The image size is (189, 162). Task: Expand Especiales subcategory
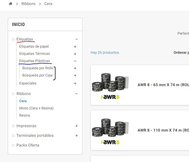[x=75, y=83]
